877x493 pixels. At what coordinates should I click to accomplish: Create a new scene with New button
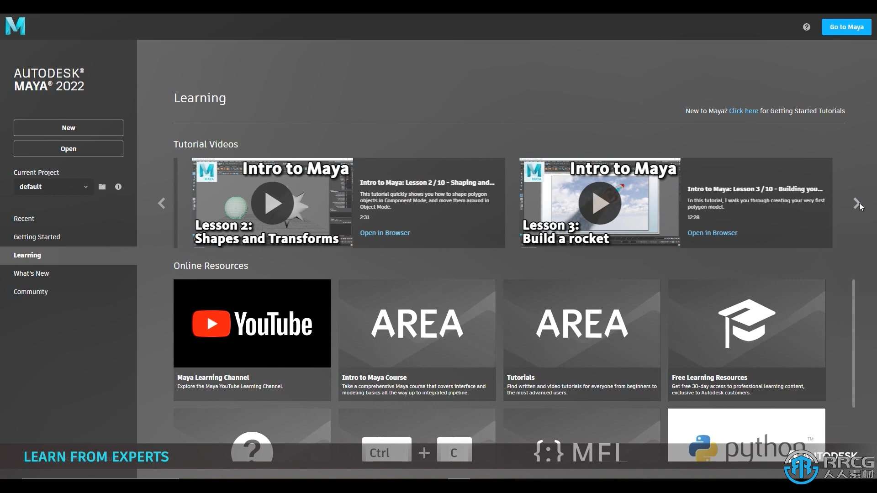click(x=69, y=128)
